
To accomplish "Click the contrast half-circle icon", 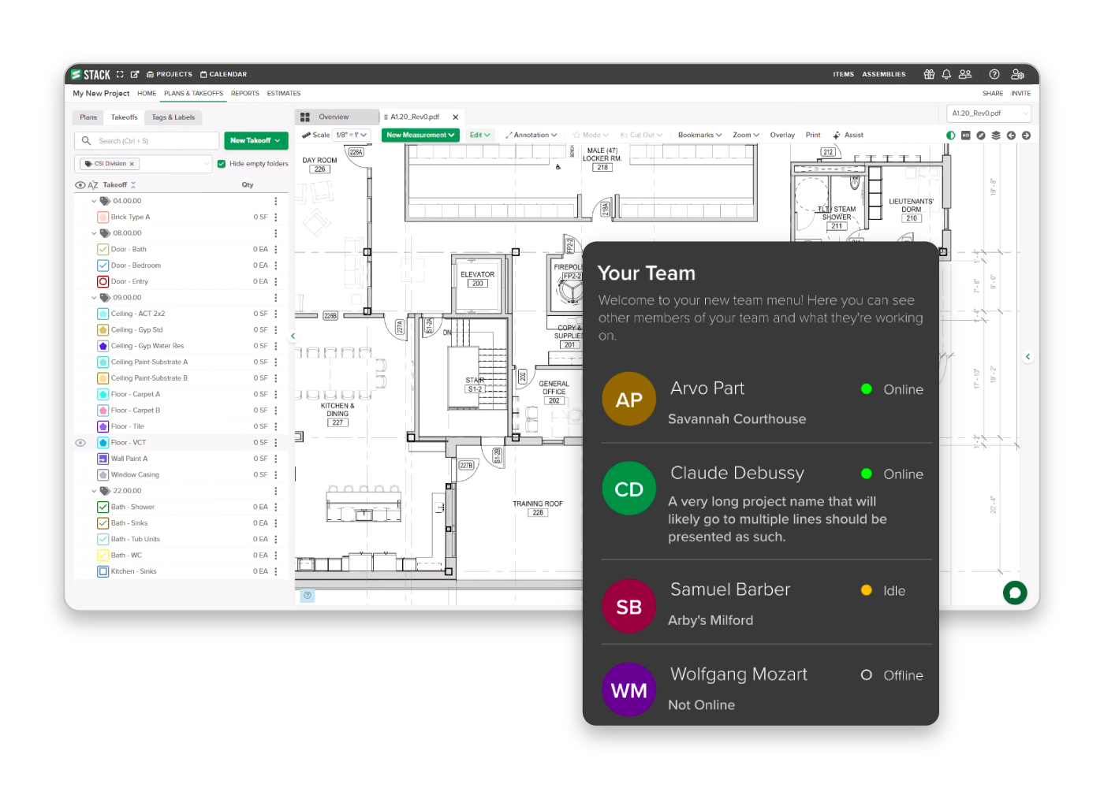I will (950, 136).
